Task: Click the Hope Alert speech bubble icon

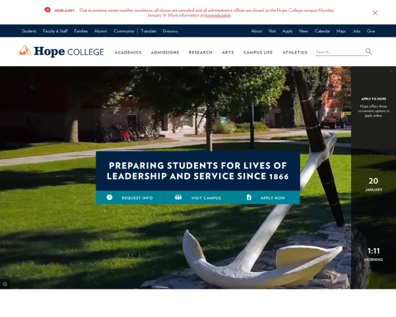Action: pyautogui.click(x=48, y=10)
